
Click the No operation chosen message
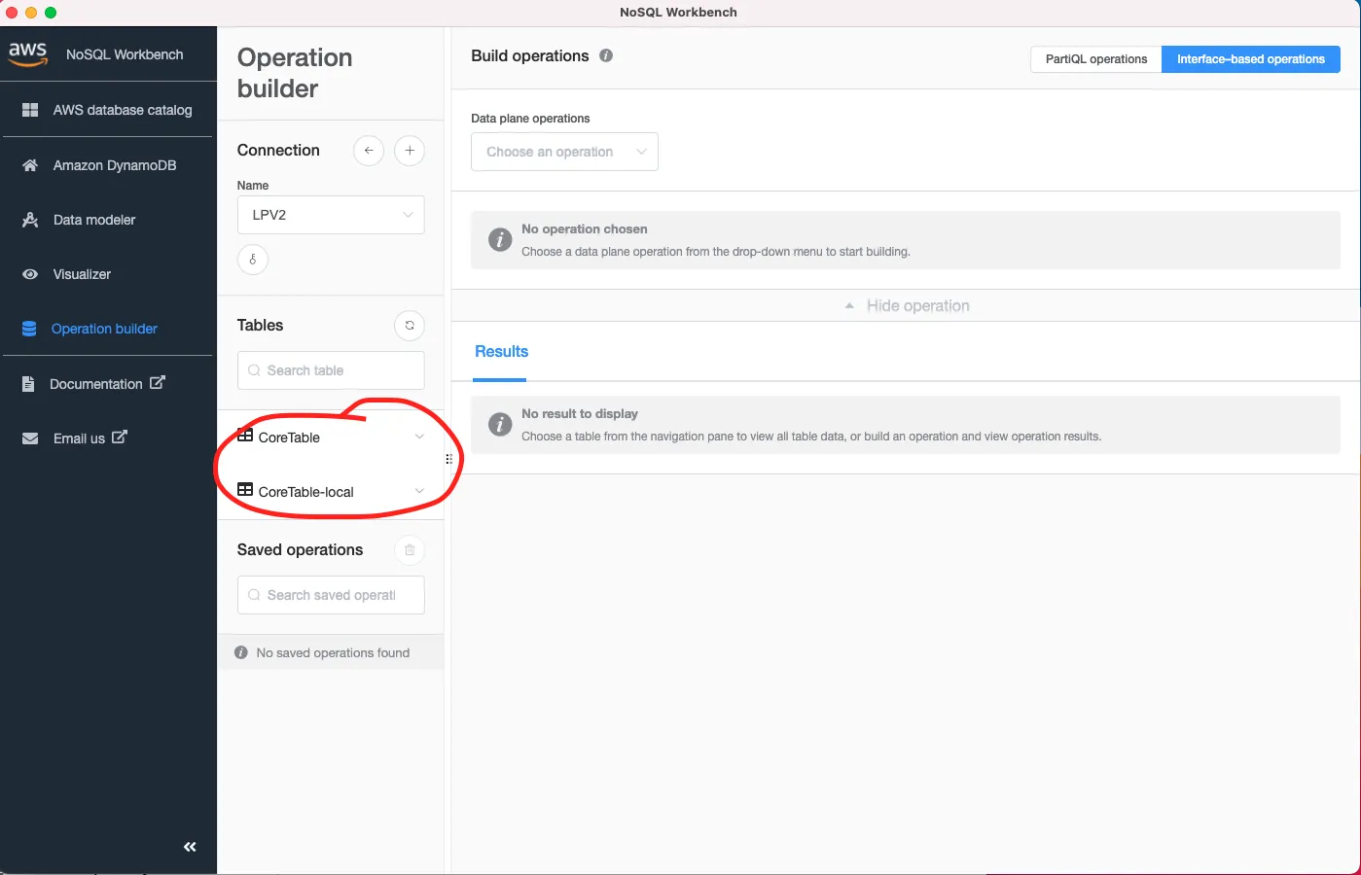906,240
